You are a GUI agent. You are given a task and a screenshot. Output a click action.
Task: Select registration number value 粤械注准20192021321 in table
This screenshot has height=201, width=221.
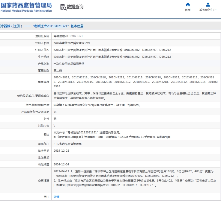68,36
